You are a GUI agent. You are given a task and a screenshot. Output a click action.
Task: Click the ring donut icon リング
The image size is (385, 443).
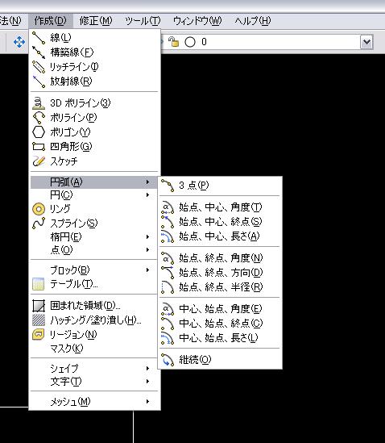[39, 209]
